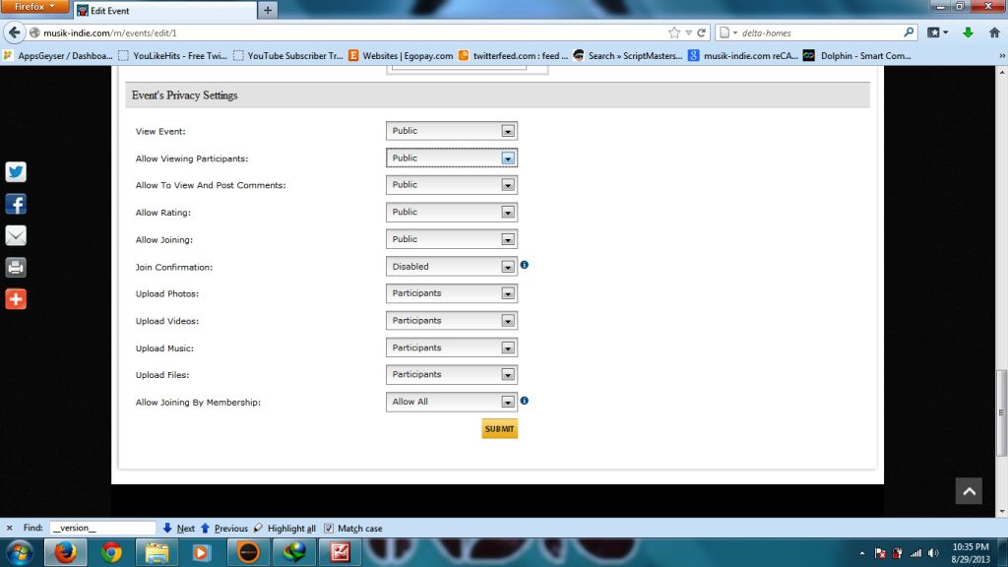The width and height of the screenshot is (1008, 567).
Task: Open YouTube Subscriber bookmark
Action: click(288, 56)
